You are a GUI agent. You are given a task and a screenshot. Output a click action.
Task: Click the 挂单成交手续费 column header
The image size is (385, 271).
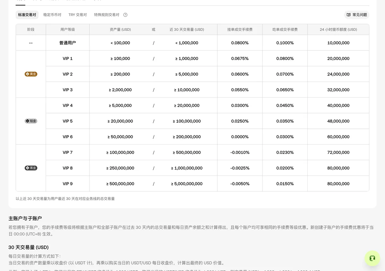tap(240, 30)
